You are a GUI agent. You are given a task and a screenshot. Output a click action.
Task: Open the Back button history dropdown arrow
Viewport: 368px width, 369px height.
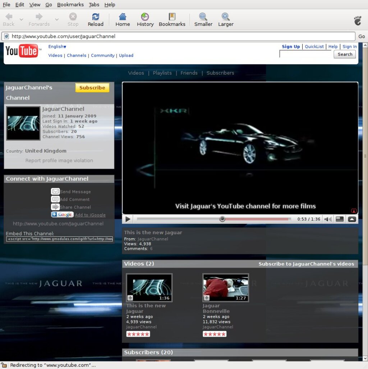(x=21, y=19)
